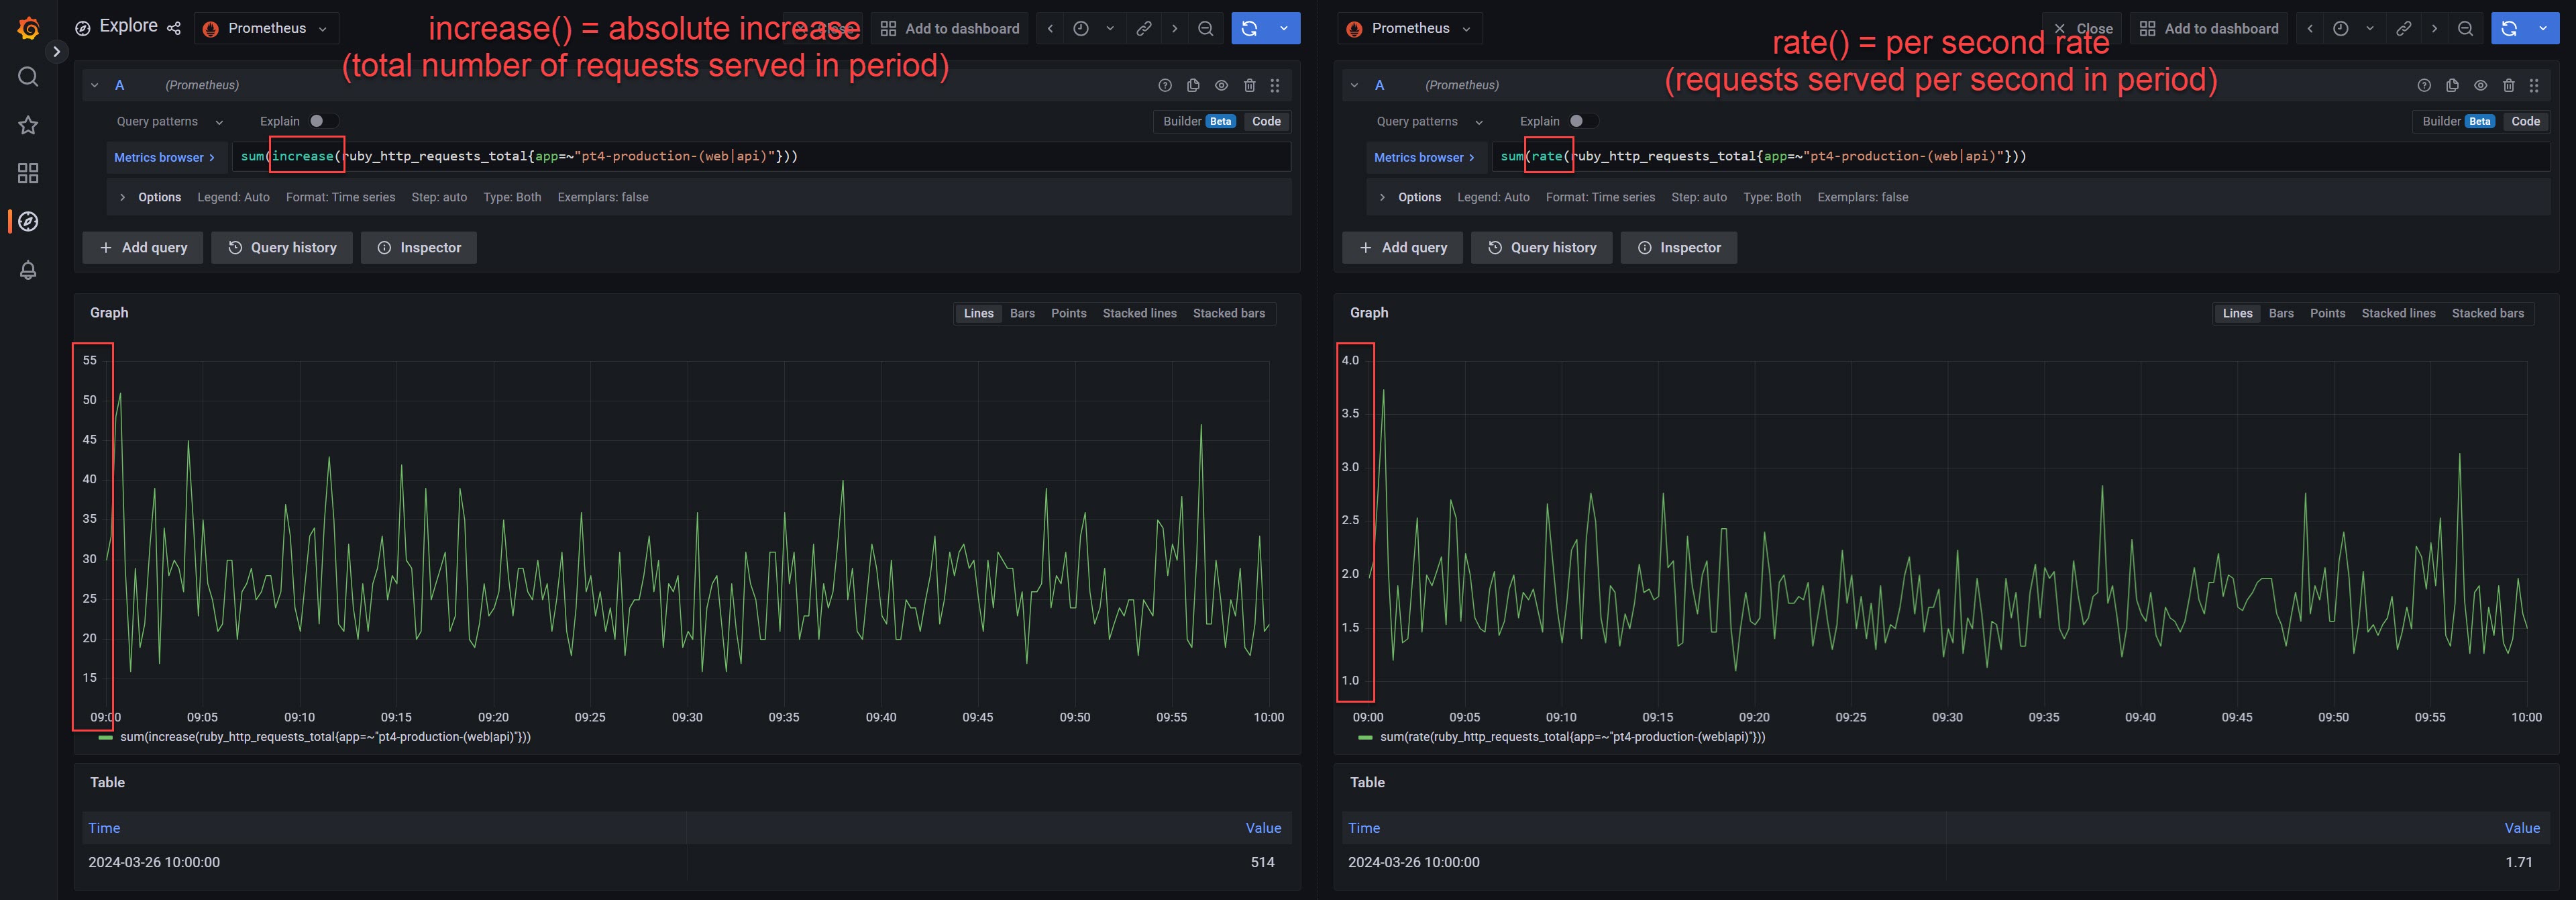Delete query A in left pane
The width and height of the screenshot is (2576, 900).
(x=1249, y=85)
